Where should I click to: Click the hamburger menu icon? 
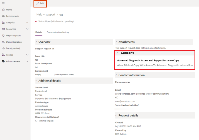pyautogui.click(x=3, y=3)
